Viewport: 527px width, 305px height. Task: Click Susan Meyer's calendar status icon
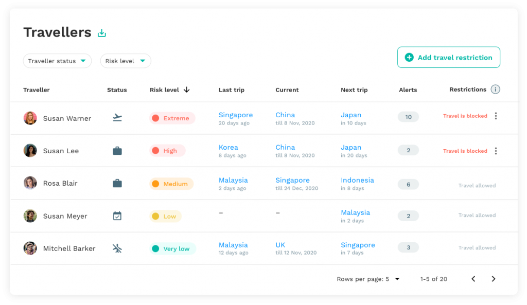117,216
